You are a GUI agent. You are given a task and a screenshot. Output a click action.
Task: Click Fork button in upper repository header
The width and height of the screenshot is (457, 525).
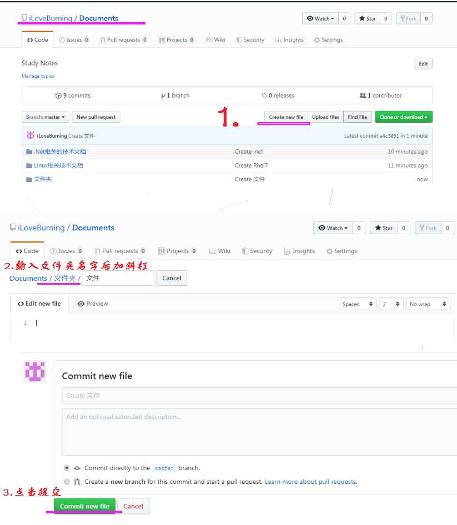pos(408,18)
